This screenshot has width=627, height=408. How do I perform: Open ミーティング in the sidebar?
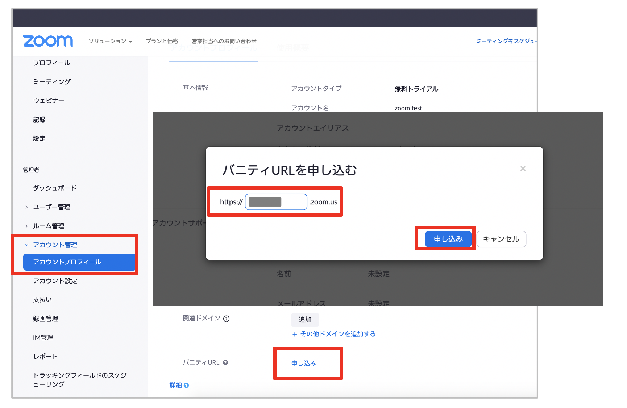pyautogui.click(x=52, y=82)
